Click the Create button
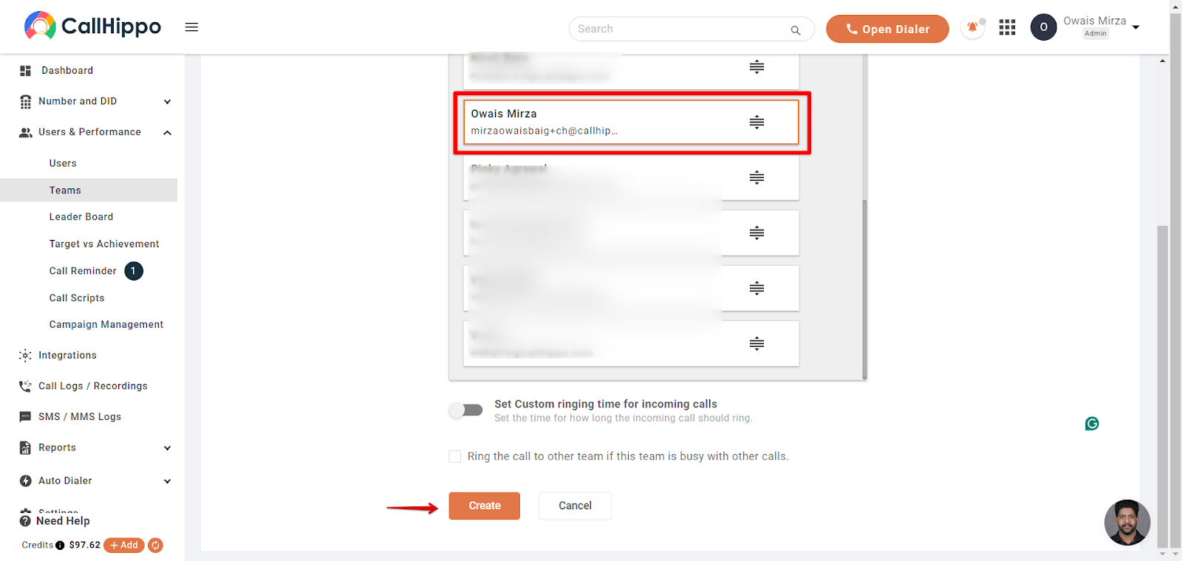The image size is (1182, 561). (485, 506)
